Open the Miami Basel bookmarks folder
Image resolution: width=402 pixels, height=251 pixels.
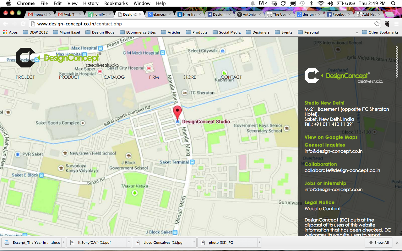pos(66,32)
